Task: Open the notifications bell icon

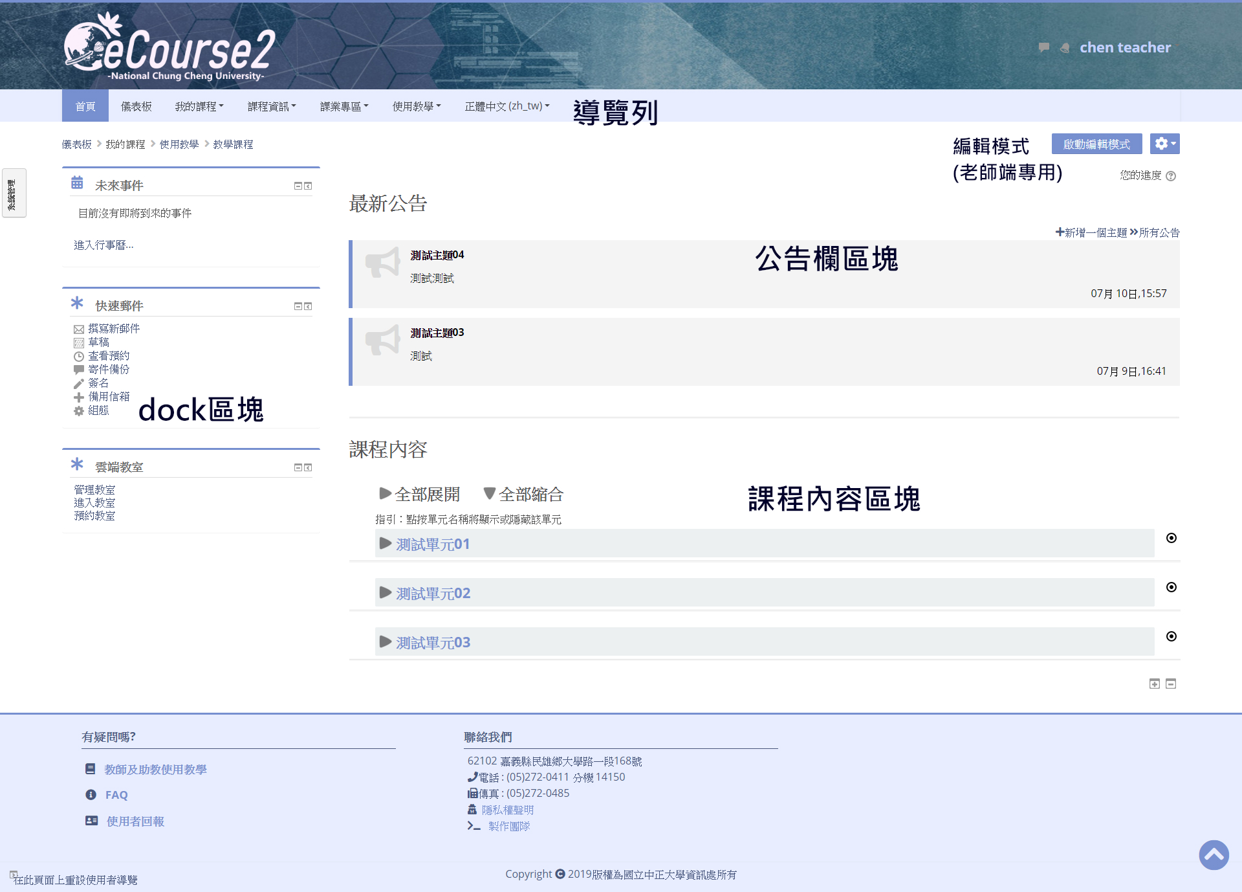Action: pos(1065,47)
